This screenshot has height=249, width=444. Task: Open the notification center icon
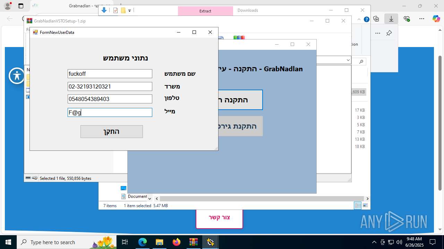click(x=433, y=242)
